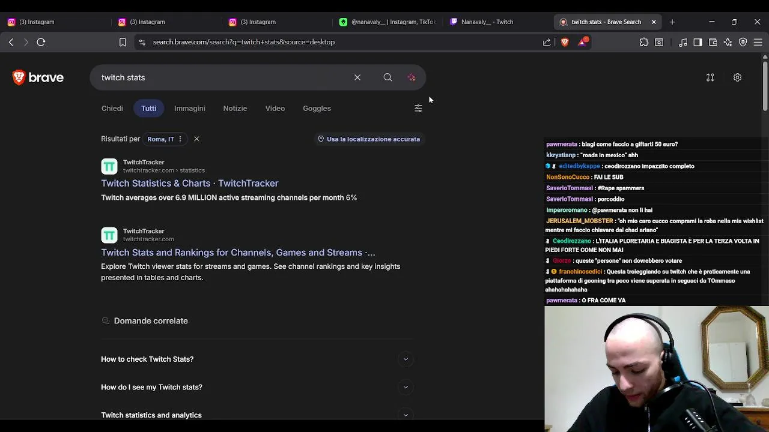The height and width of the screenshot is (432, 769).
Task: Open the Leo AI answer icon
Action: [x=412, y=77]
